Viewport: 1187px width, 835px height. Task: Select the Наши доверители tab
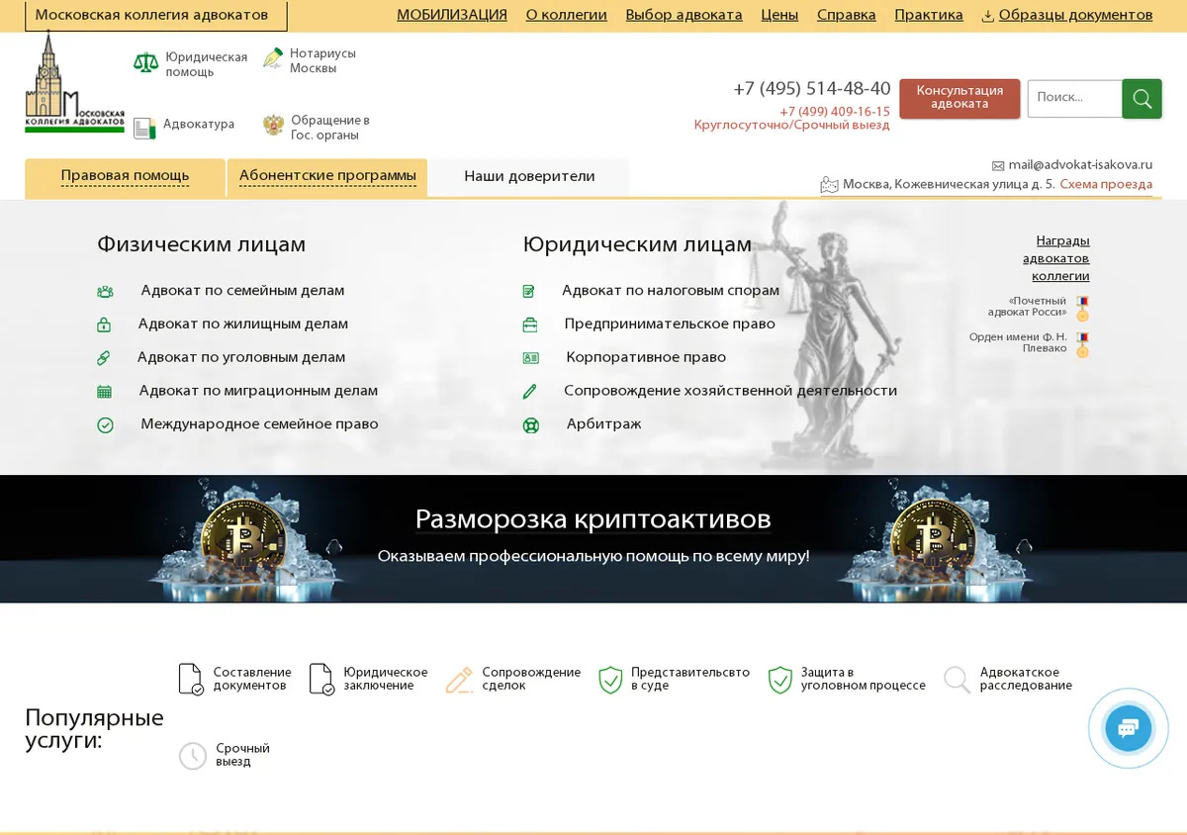coord(529,177)
